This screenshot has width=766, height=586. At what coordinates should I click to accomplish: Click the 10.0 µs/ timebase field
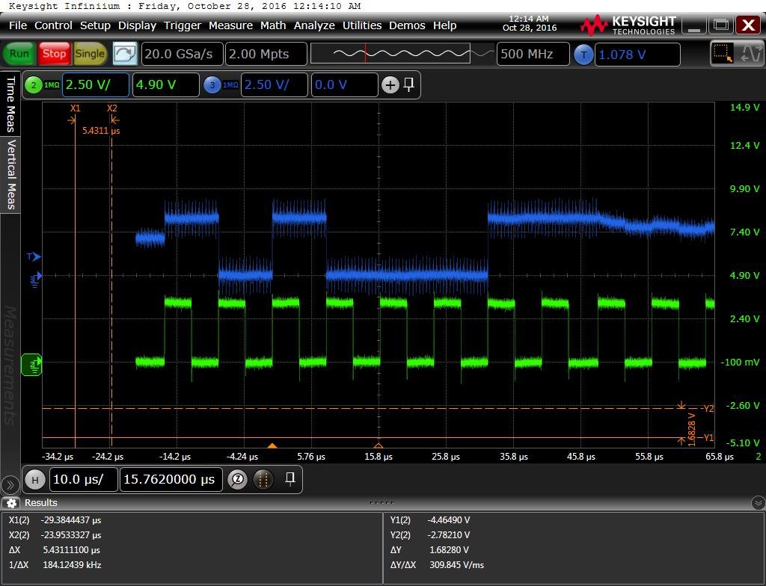click(83, 479)
